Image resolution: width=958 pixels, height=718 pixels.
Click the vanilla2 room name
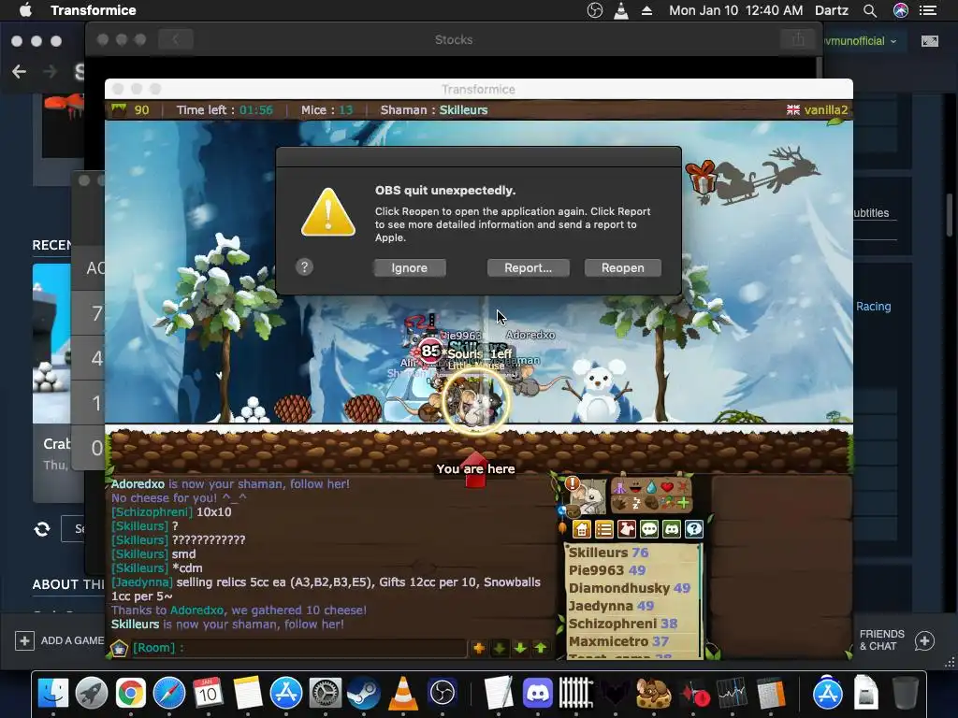click(826, 110)
